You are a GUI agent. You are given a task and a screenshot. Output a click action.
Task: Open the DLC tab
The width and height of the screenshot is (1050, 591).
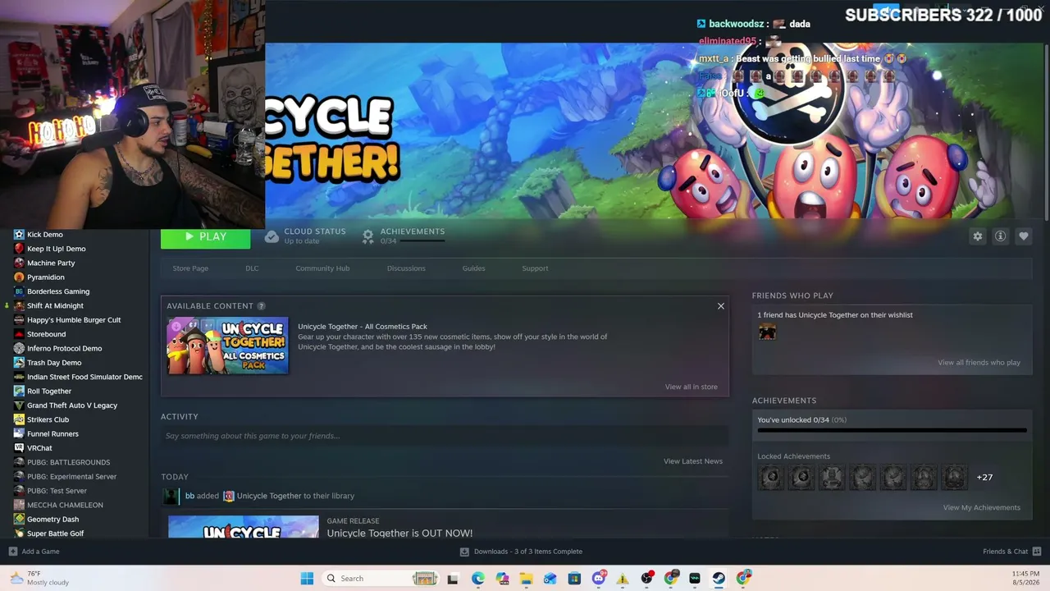252,268
